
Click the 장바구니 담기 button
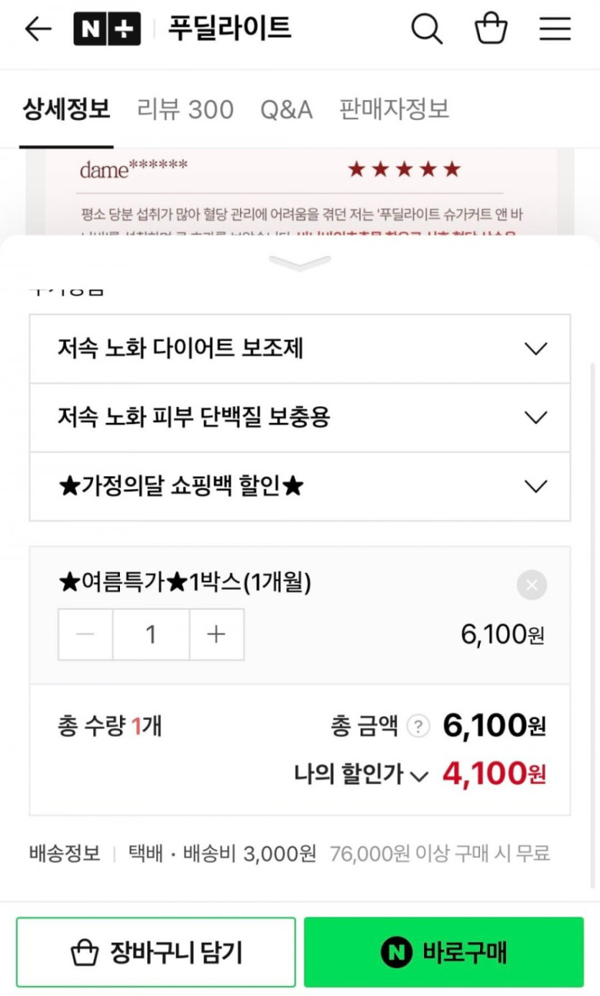point(156,952)
